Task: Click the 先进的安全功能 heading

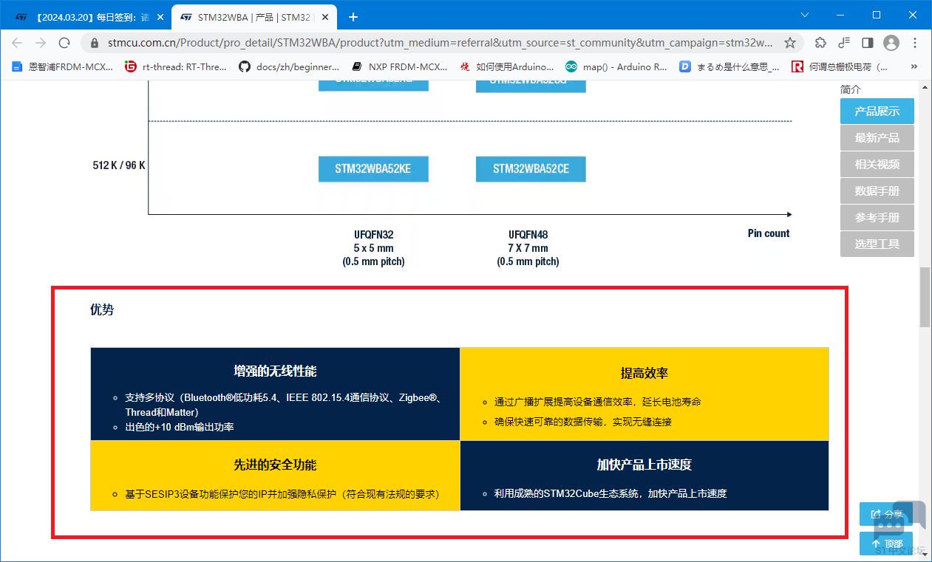Action: 275,465
